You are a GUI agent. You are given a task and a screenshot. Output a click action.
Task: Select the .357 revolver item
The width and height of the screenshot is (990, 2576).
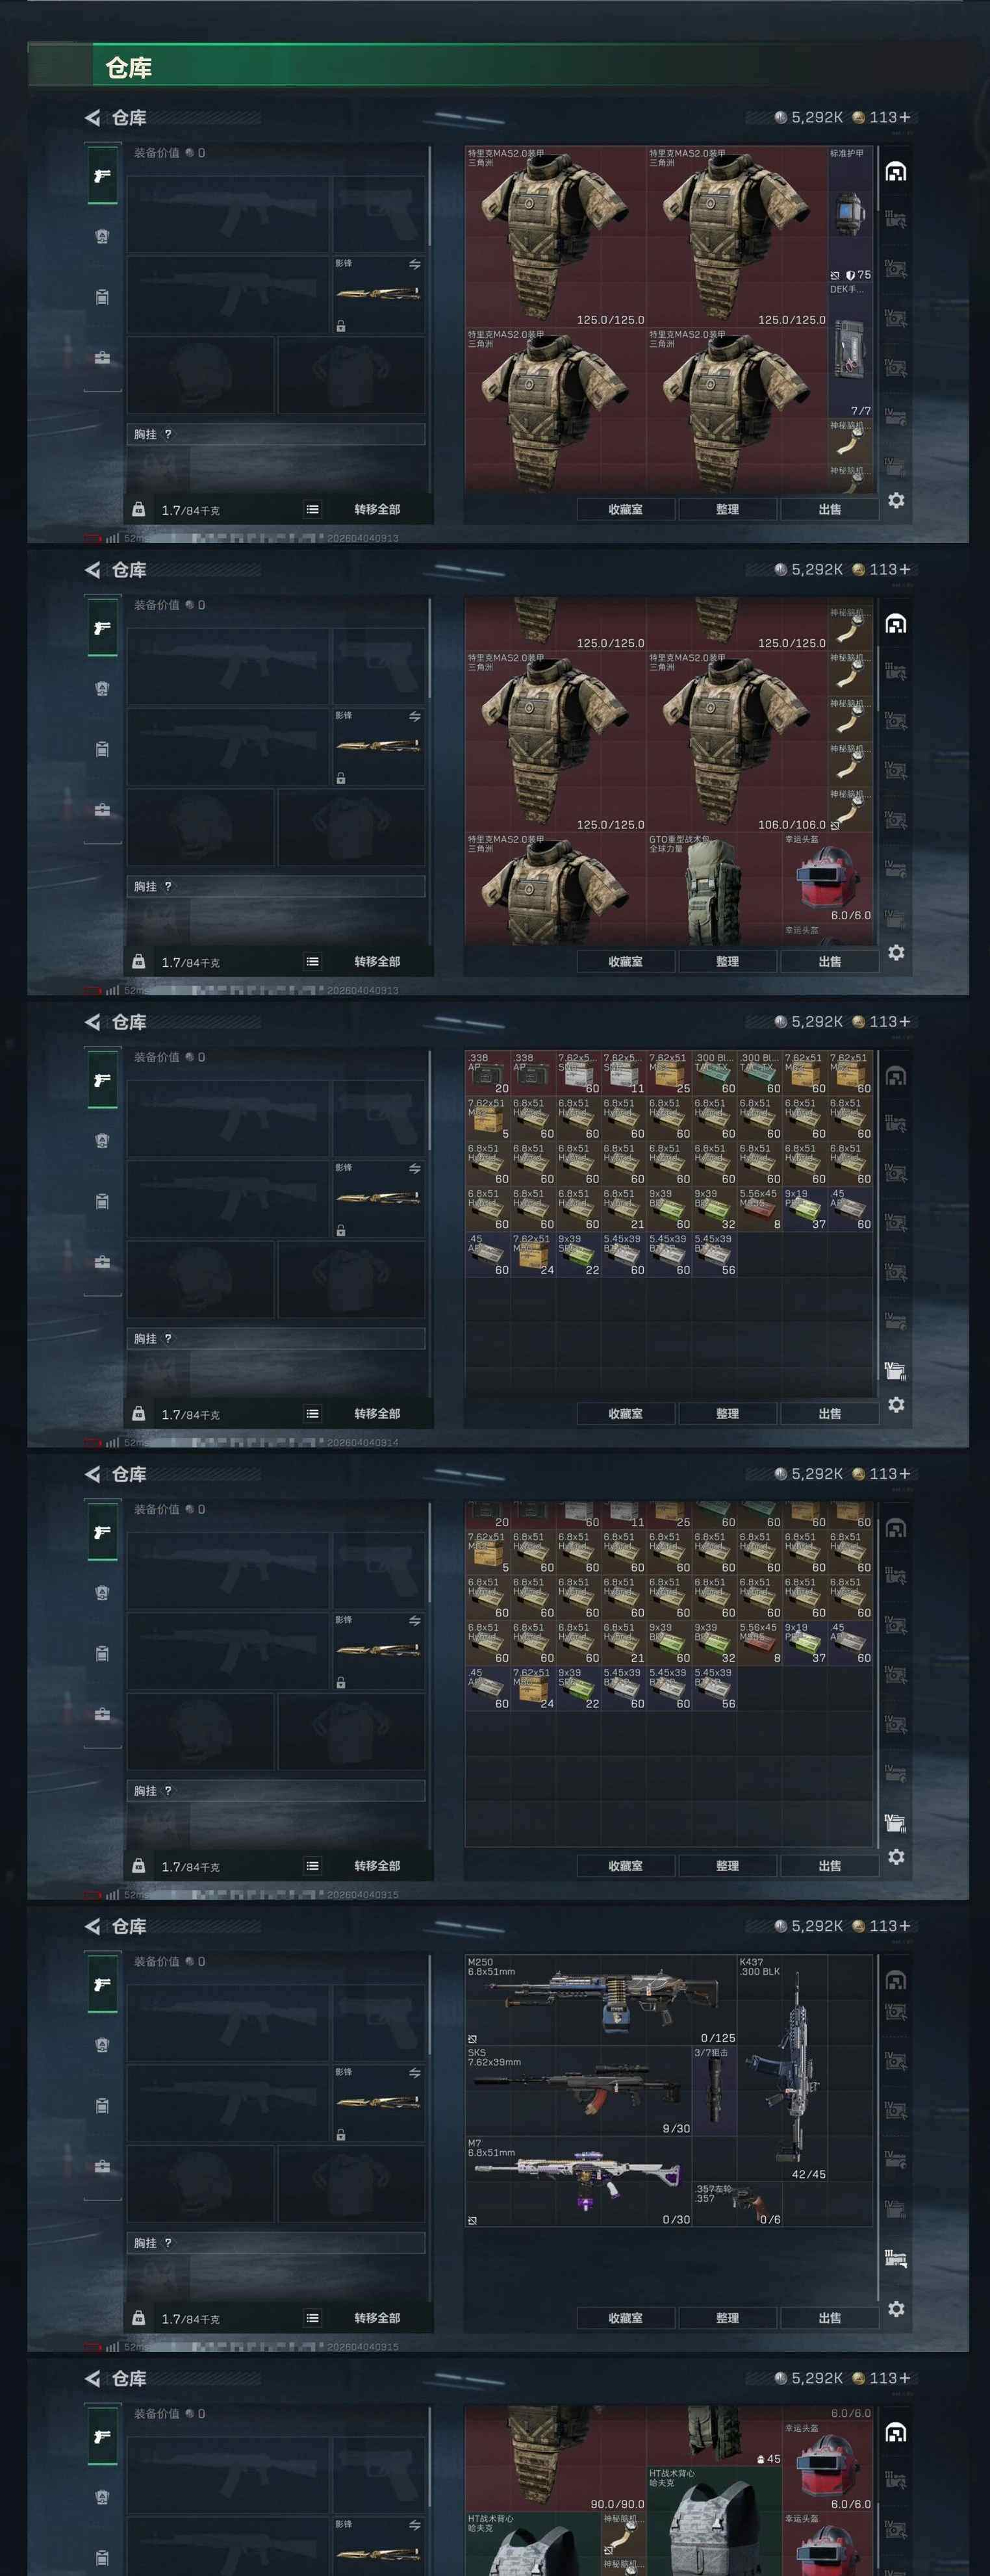tap(737, 2204)
